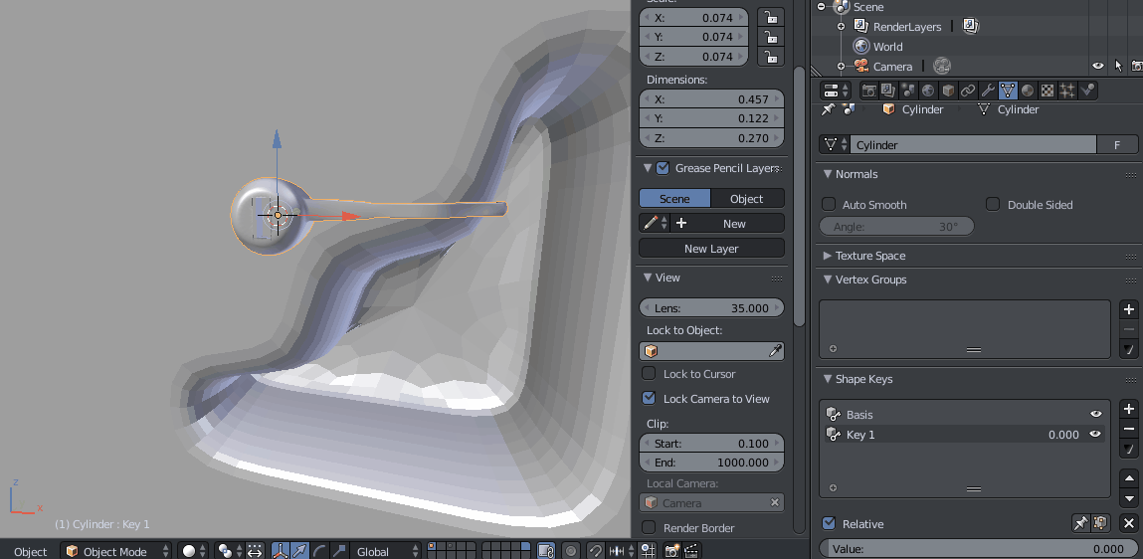Remove the selected shape key minus button
Viewport: 1143px width, 559px height.
pos(1128,429)
